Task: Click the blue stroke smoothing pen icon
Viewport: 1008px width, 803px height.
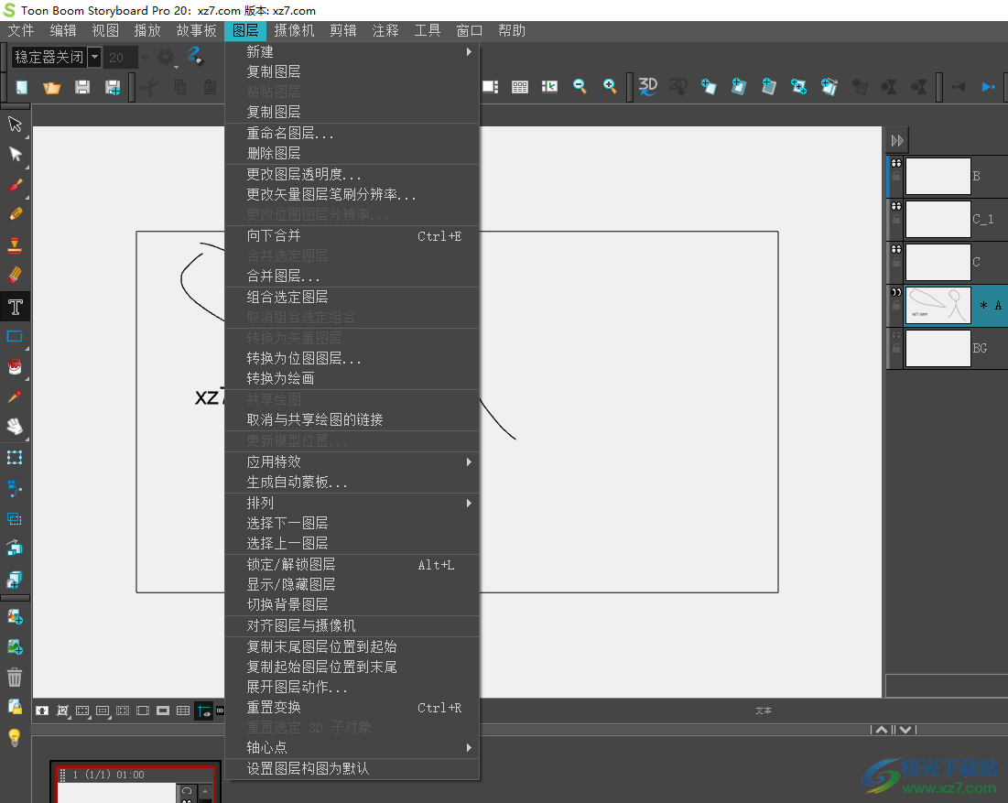Action: pos(194,57)
